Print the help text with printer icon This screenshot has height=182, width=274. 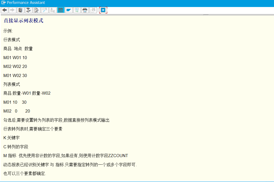pyautogui.click(x=85, y=10)
